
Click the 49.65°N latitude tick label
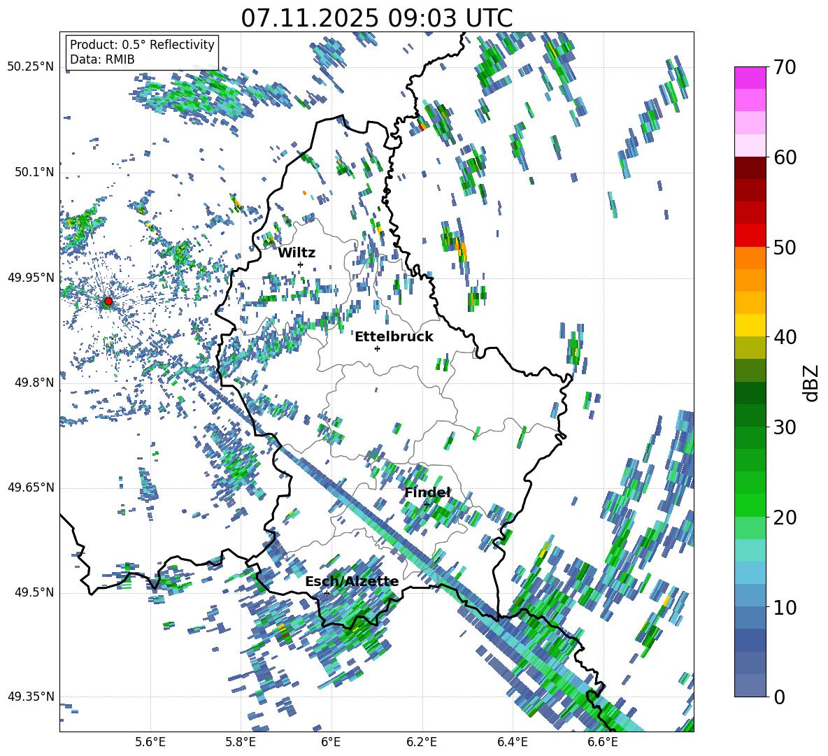pyautogui.click(x=31, y=487)
